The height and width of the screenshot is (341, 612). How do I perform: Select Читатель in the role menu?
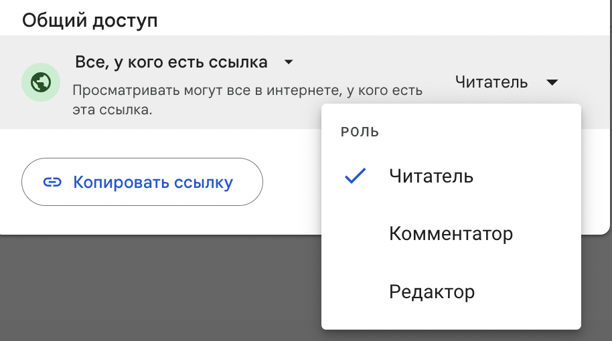coord(431,176)
